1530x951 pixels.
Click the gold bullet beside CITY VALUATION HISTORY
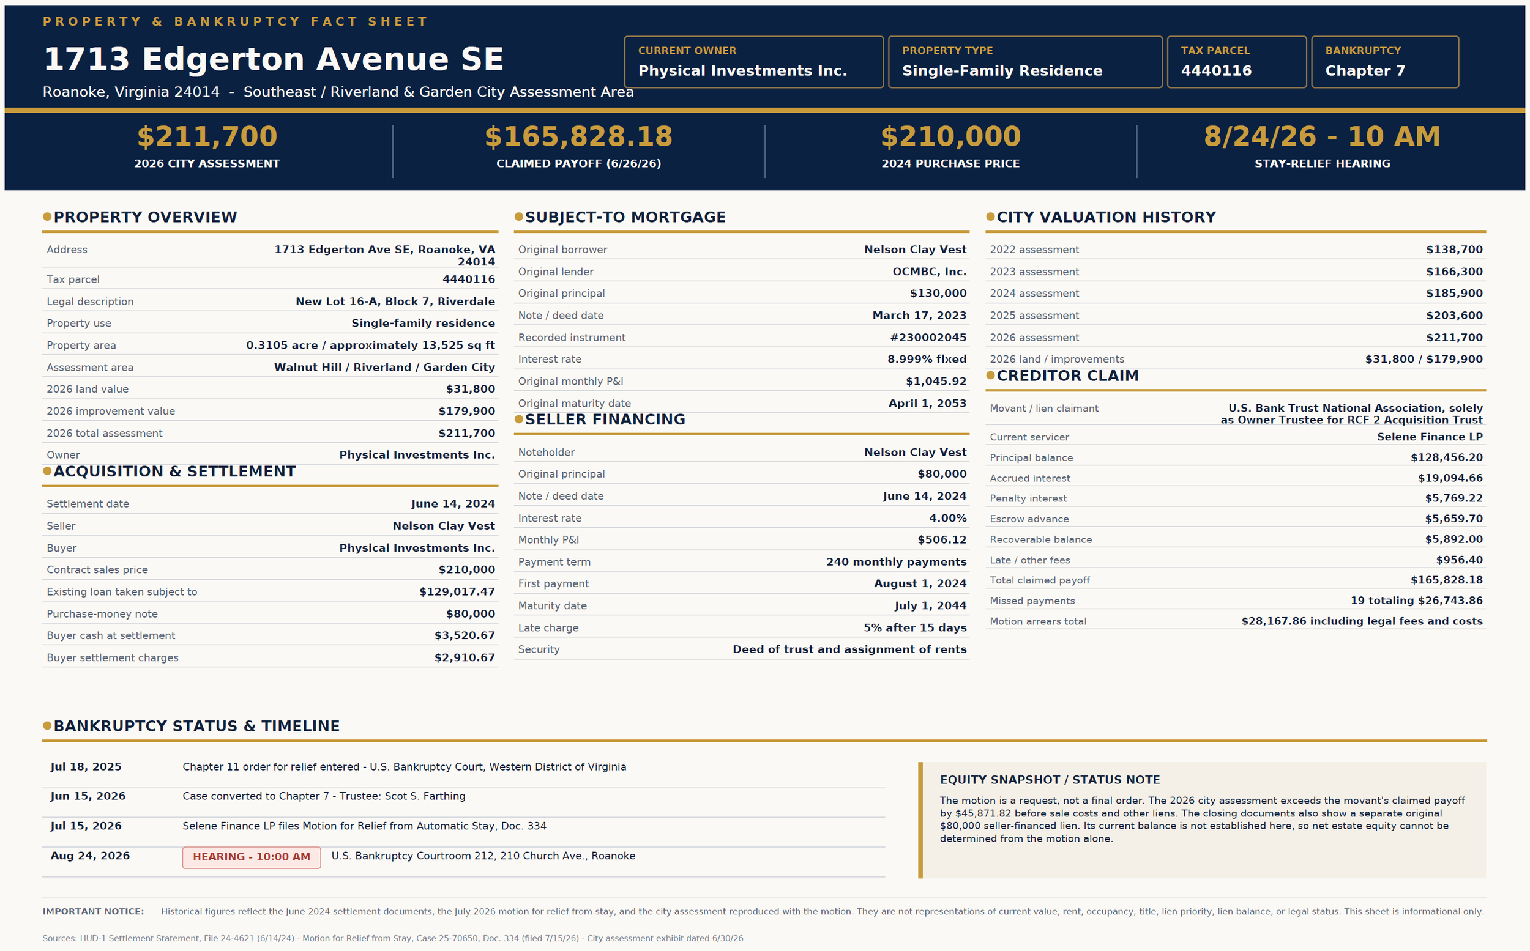tap(990, 216)
